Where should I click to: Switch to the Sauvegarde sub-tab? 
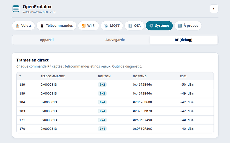(x=115, y=40)
